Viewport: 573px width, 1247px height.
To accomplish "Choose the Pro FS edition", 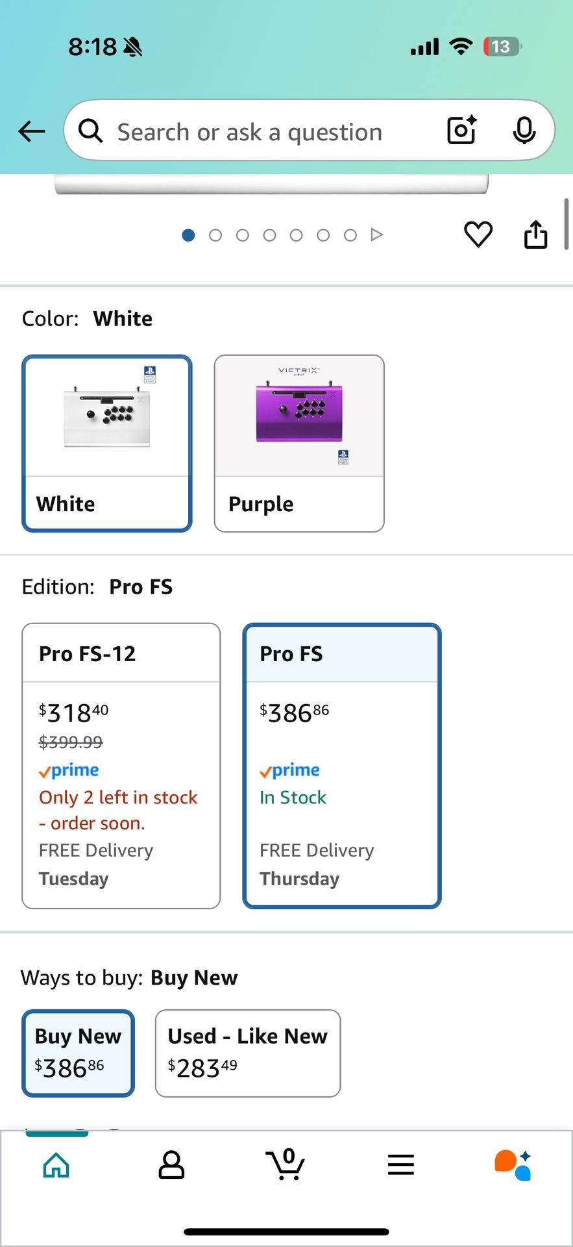I will [x=342, y=766].
